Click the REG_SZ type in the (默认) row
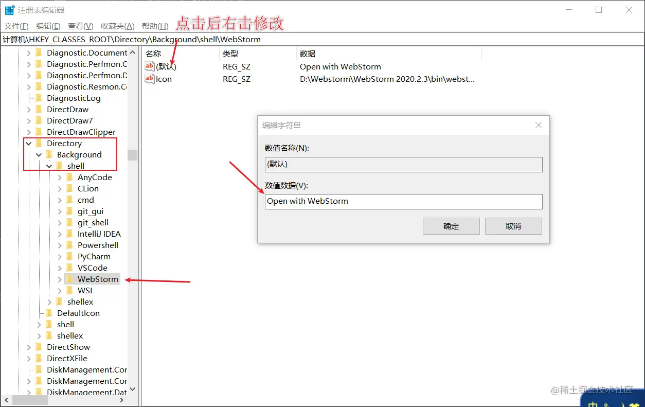This screenshot has height=407, width=645. (237, 66)
